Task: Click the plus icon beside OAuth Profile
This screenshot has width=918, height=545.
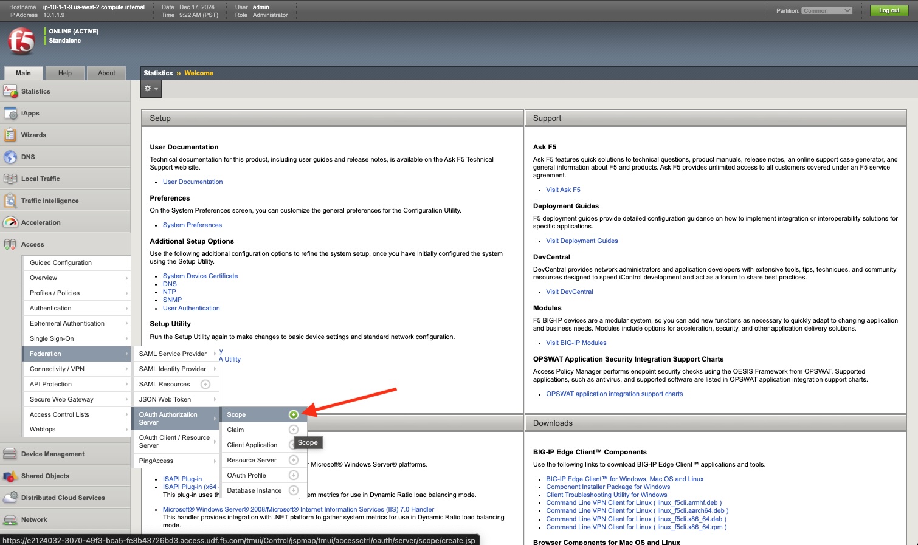Action: click(x=294, y=475)
